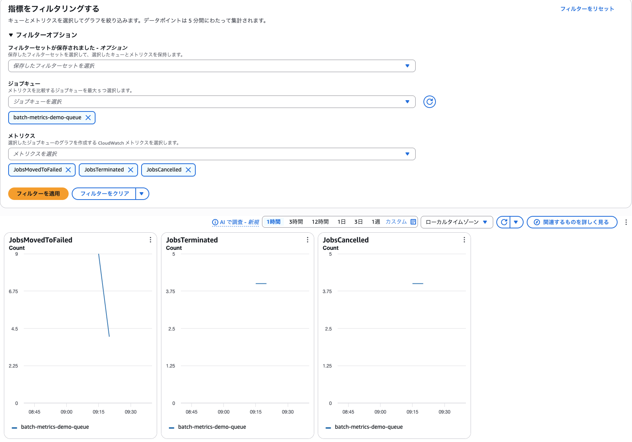Click the JobsTerminated legend color swatch
632x442 pixels.
(172, 428)
